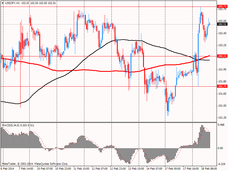Click the 13 Feb 15:00 time label

136,168
